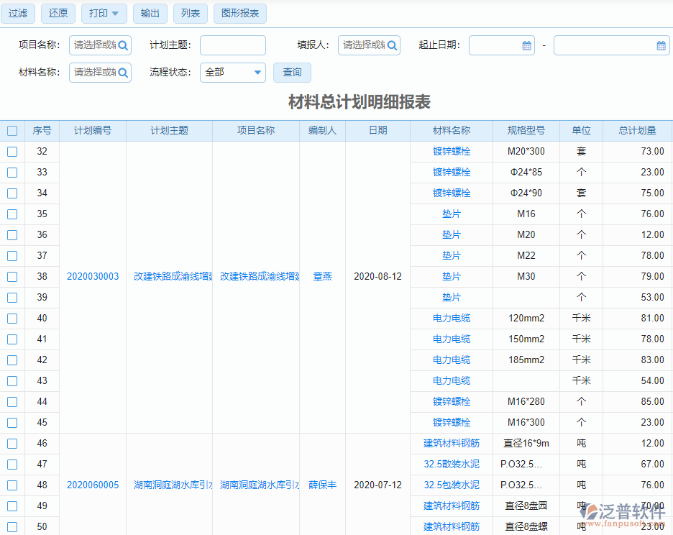Click the 查询 button
Viewport: 673px width, 535px height.
(292, 72)
